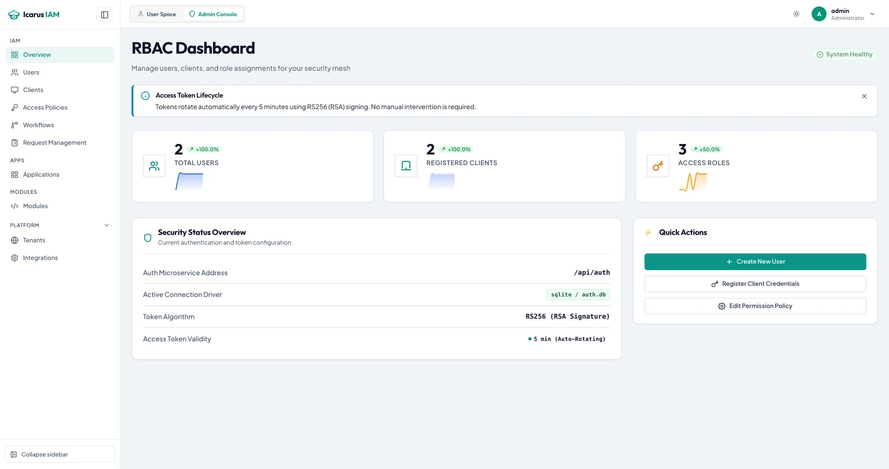Image resolution: width=889 pixels, height=469 pixels.
Task: Click the RBAC Dashboard heading
Action: (x=193, y=48)
